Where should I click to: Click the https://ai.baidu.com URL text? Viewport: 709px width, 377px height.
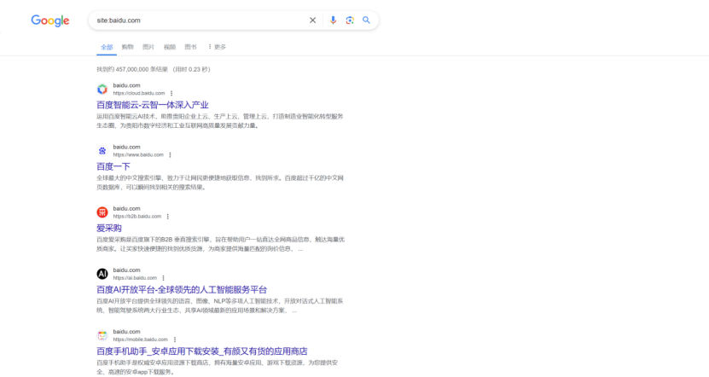tap(135, 278)
